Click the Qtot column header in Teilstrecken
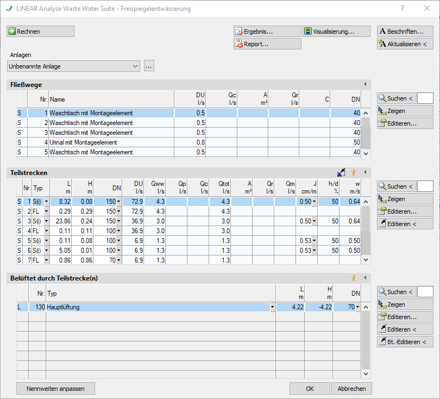 (x=219, y=188)
